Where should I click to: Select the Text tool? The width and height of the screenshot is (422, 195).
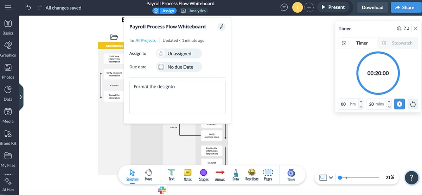click(171, 175)
